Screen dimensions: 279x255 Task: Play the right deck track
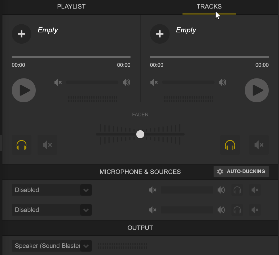(x=257, y=90)
